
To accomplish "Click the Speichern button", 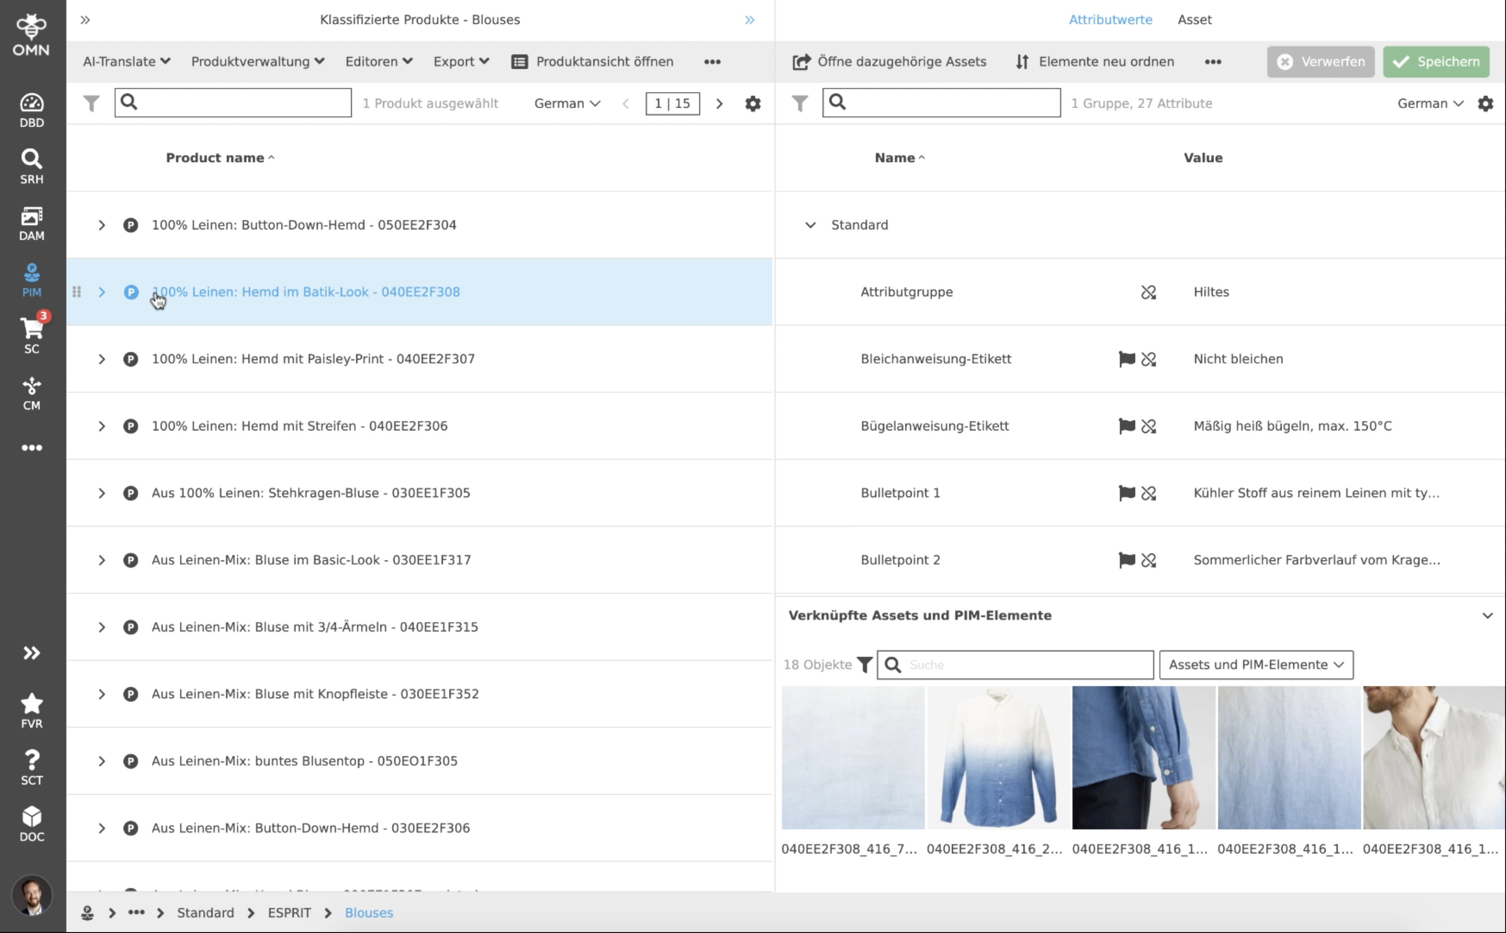I will tap(1436, 61).
